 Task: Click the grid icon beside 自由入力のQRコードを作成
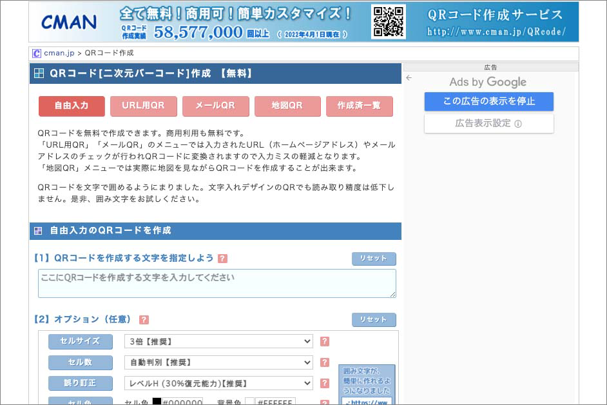[x=37, y=231]
